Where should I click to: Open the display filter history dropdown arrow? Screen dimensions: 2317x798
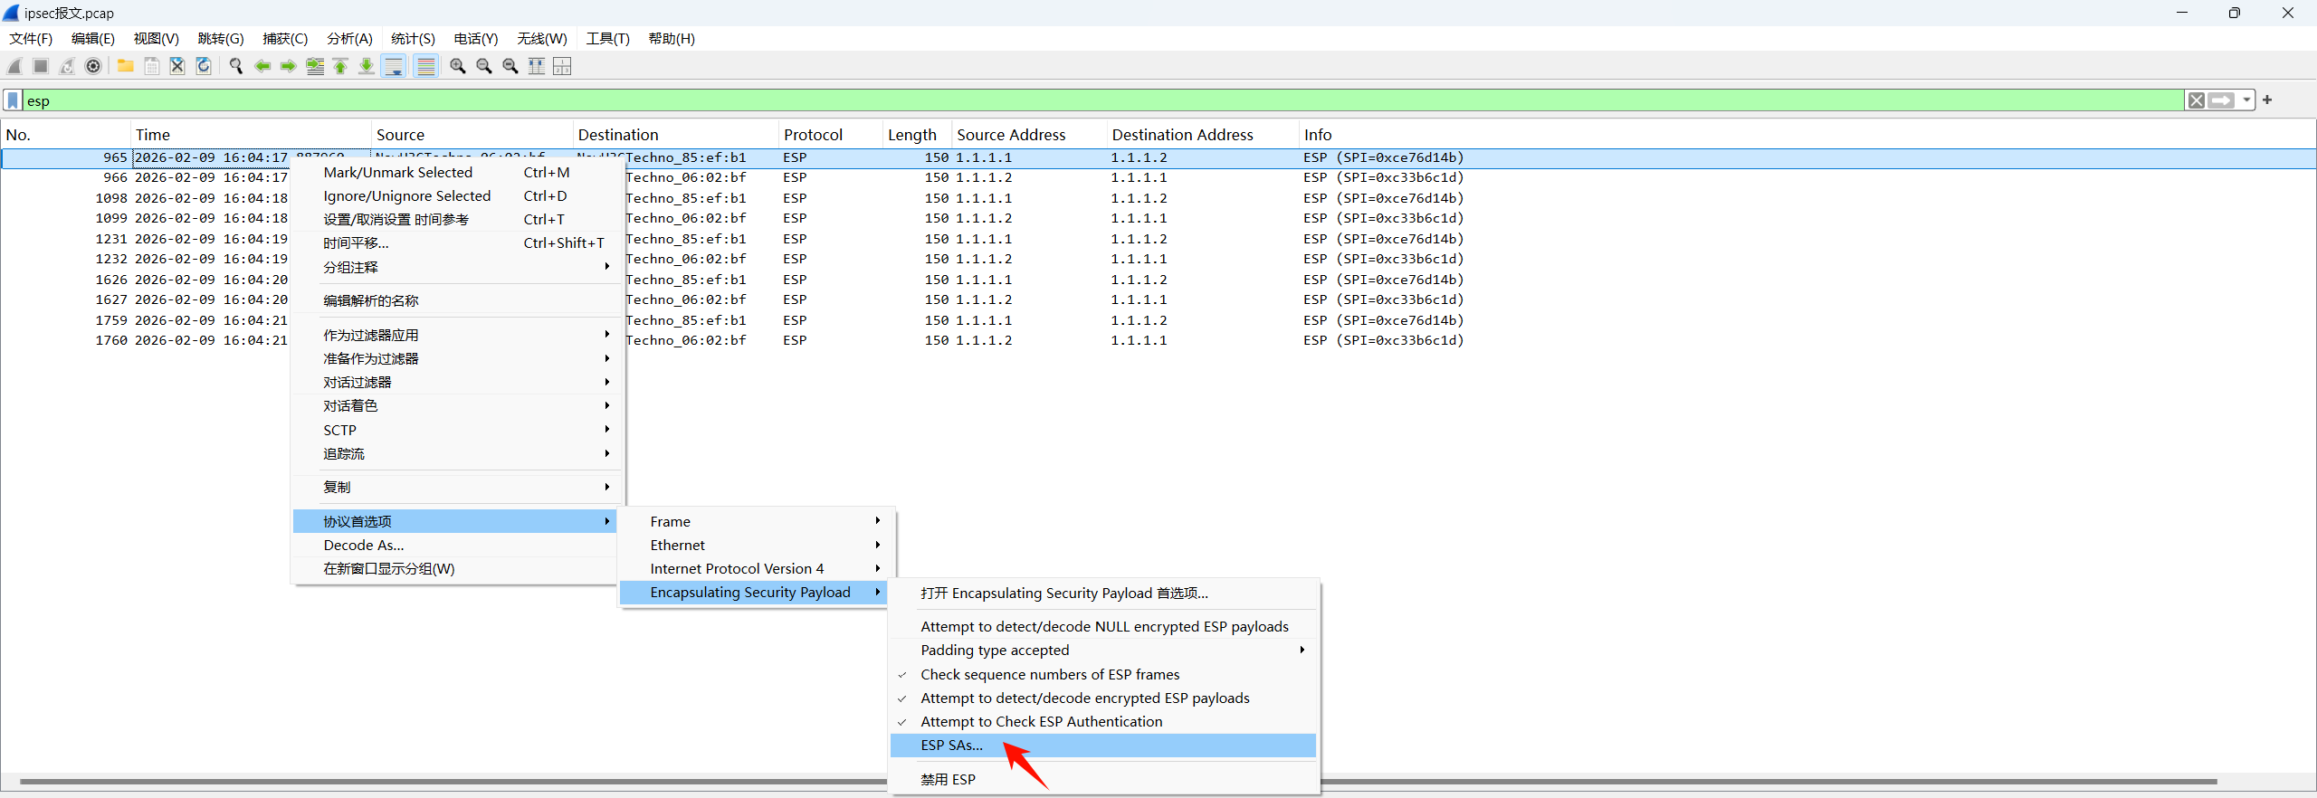2246,100
